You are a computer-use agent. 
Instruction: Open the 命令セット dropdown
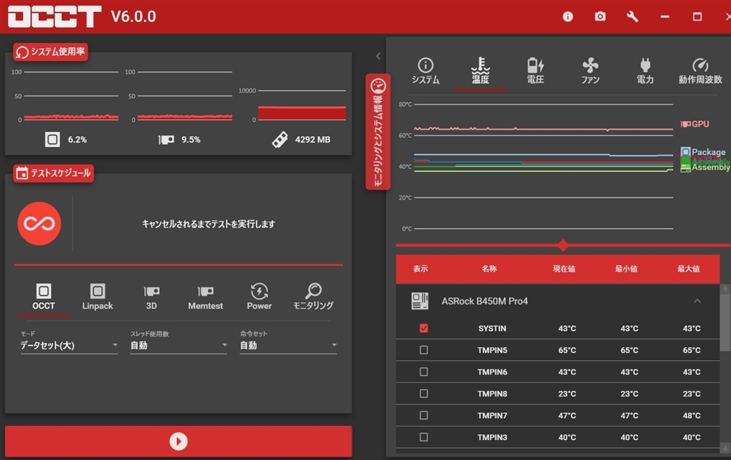click(x=288, y=345)
